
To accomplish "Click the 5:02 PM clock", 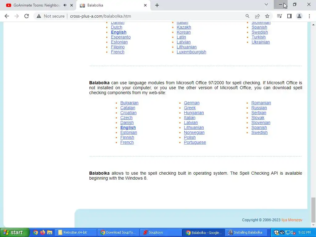I will pos(305,233).
